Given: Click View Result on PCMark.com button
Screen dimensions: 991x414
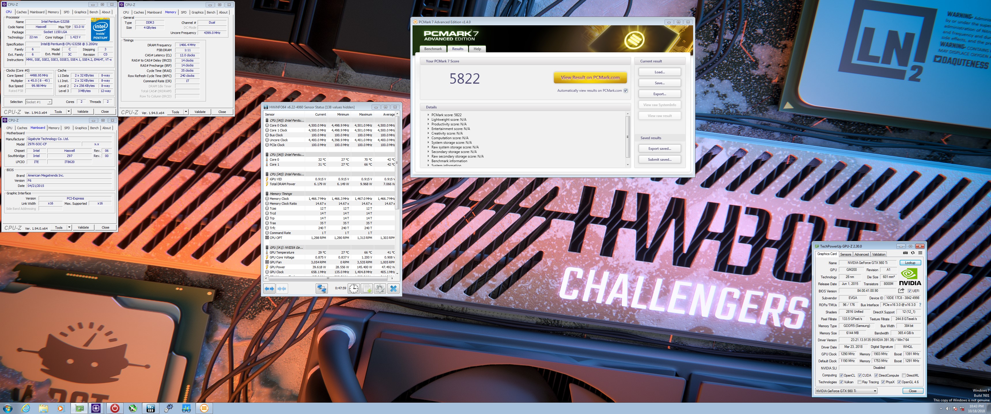Looking at the screenshot, I should [590, 77].
